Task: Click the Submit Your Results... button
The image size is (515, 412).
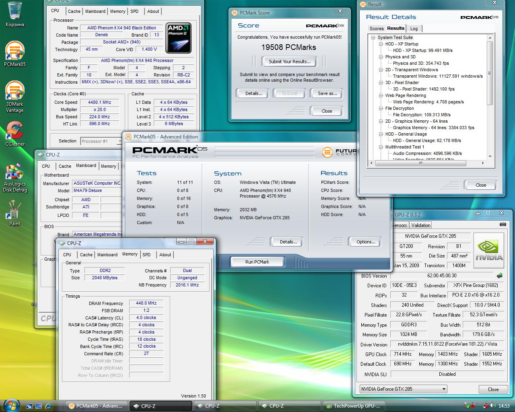Action: point(290,62)
